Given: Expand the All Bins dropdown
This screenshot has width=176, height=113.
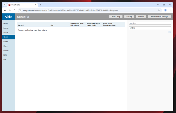Looking at the screenshot, I should (x=150, y=28).
